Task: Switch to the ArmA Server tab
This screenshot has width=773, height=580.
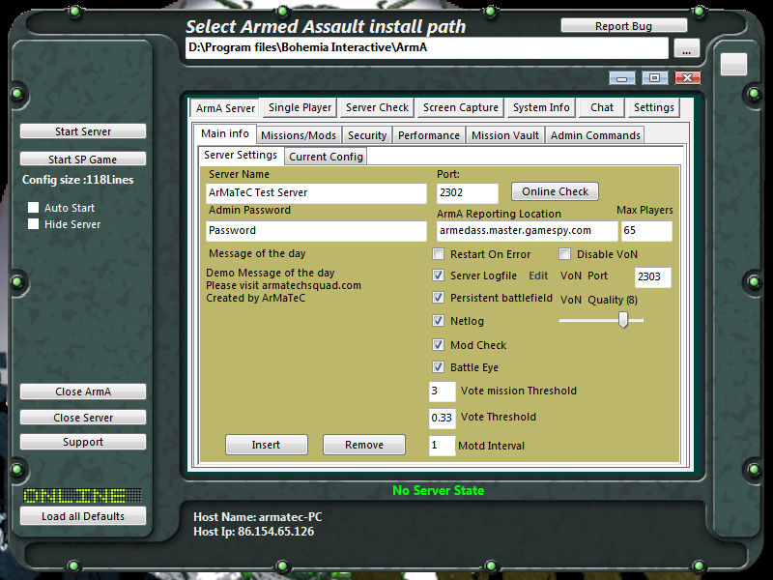Action: point(225,108)
